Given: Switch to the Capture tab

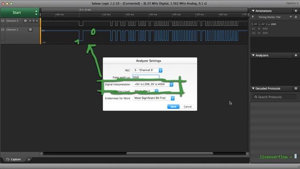Looking at the screenshot, I should 14,160.
